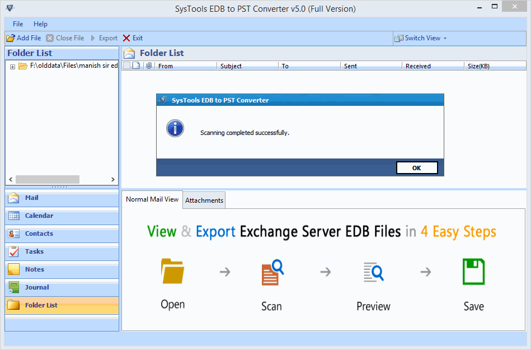Viewport: 531px width, 350px height.
Task: Click the yellow folder icon in tree
Action: (23, 66)
